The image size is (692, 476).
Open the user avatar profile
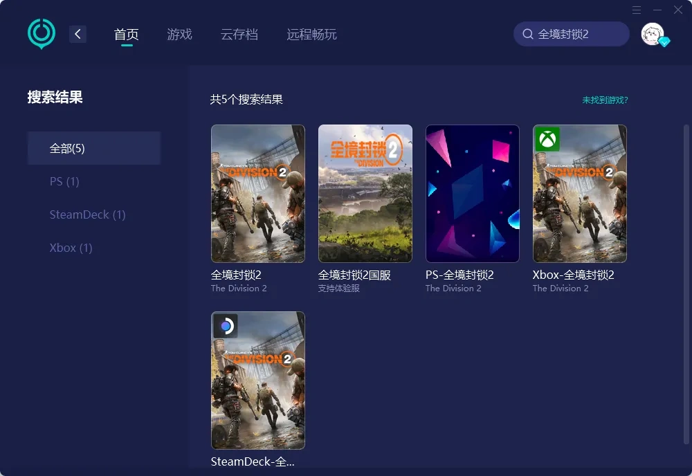[652, 34]
